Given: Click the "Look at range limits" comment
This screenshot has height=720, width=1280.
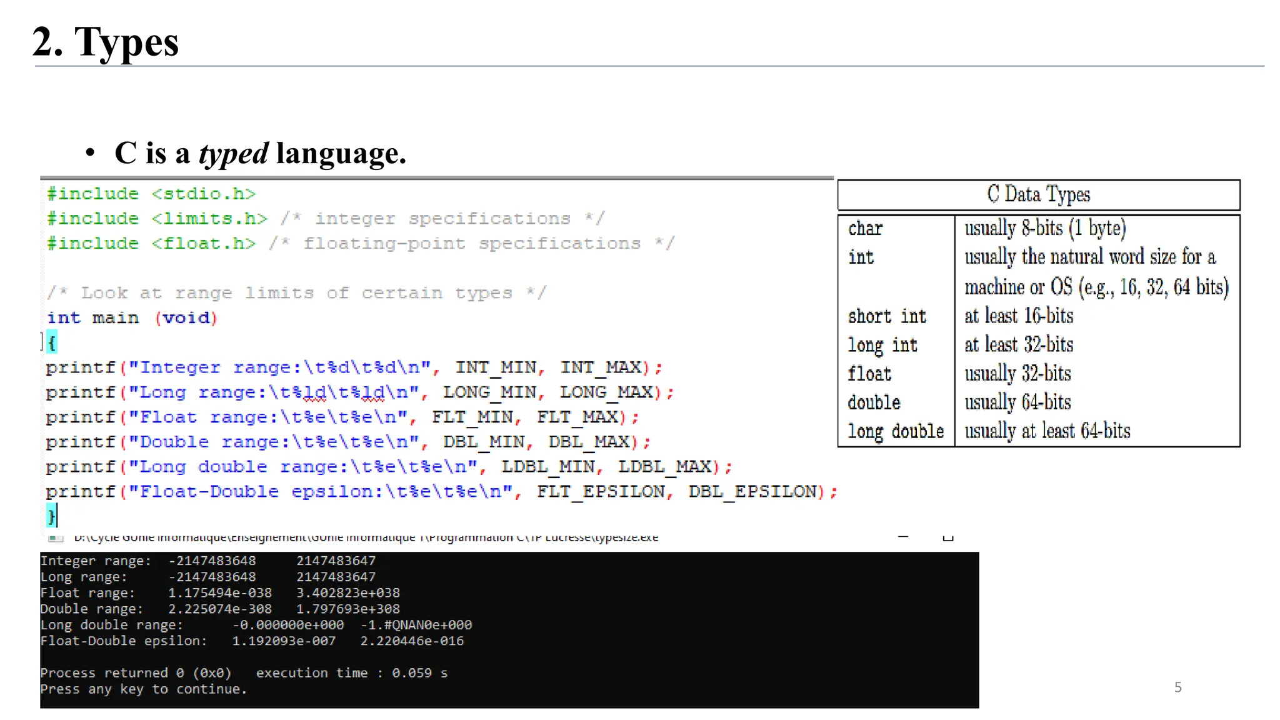Looking at the screenshot, I should pyautogui.click(x=296, y=292).
